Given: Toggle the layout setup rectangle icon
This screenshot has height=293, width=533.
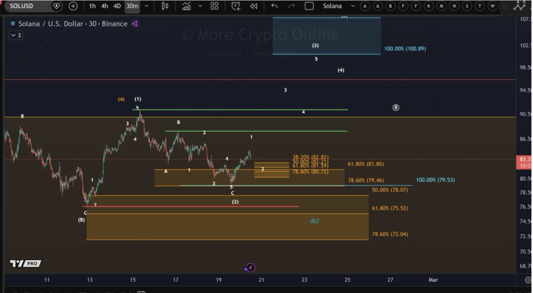Looking at the screenshot, I should 309,6.
